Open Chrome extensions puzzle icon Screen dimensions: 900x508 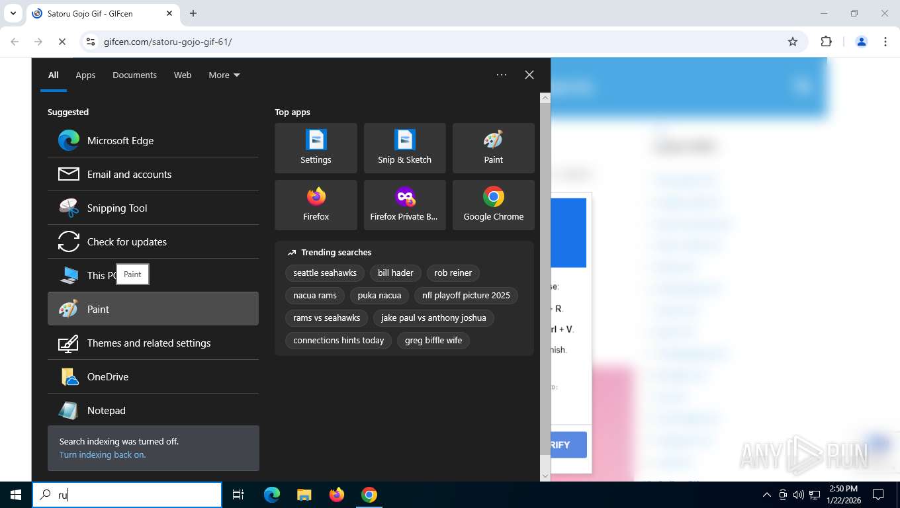pyautogui.click(x=826, y=42)
